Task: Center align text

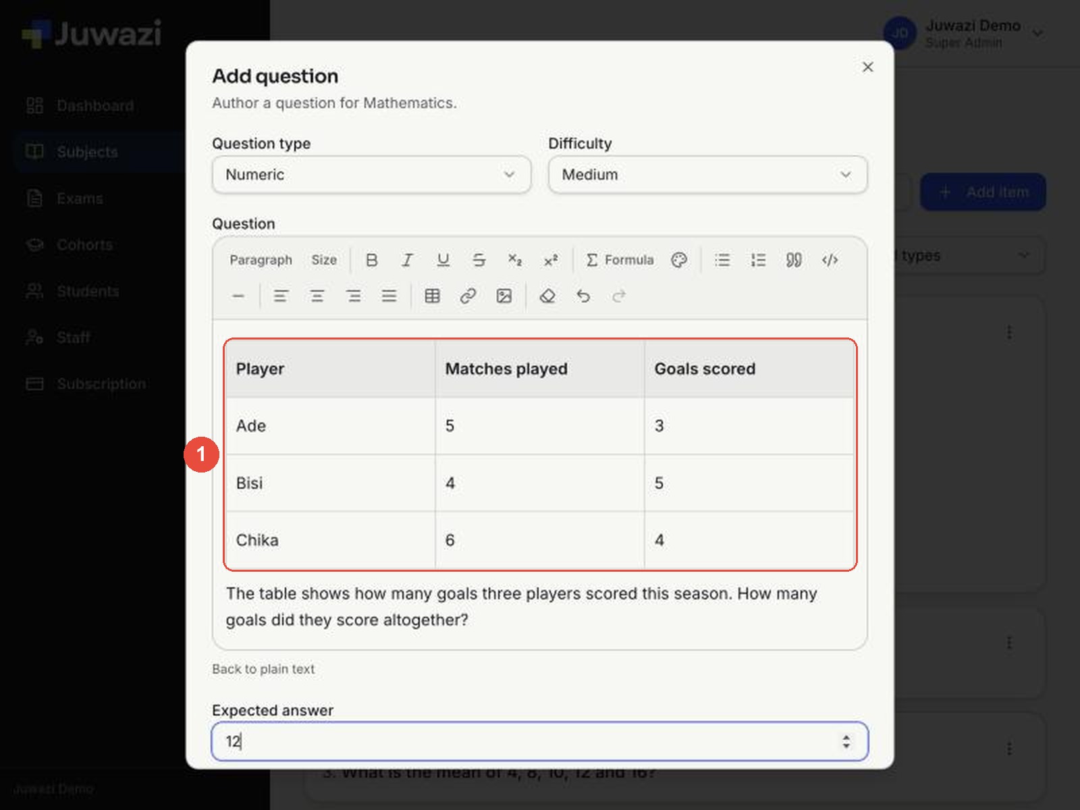Action: click(317, 296)
